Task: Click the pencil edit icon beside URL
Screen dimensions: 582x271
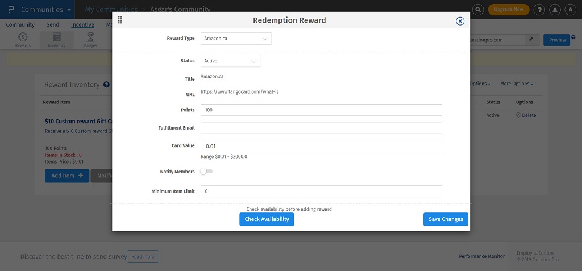Action: point(531,40)
